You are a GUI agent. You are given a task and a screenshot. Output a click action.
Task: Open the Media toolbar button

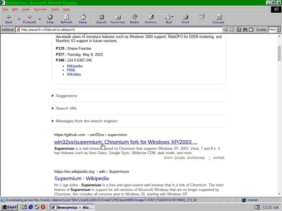pyautogui.click(x=134, y=19)
